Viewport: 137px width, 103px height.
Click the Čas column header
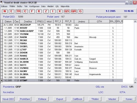(x=17, y=22)
